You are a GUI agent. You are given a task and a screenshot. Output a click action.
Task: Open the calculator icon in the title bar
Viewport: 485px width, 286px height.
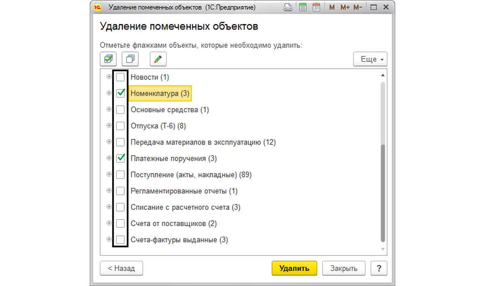click(302, 7)
